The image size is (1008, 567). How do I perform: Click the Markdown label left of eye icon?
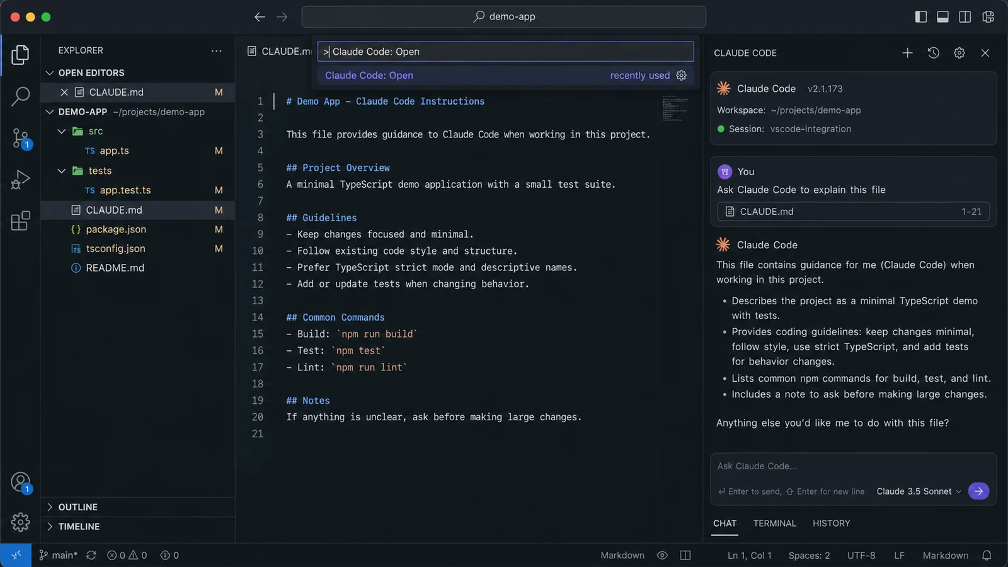click(622, 555)
